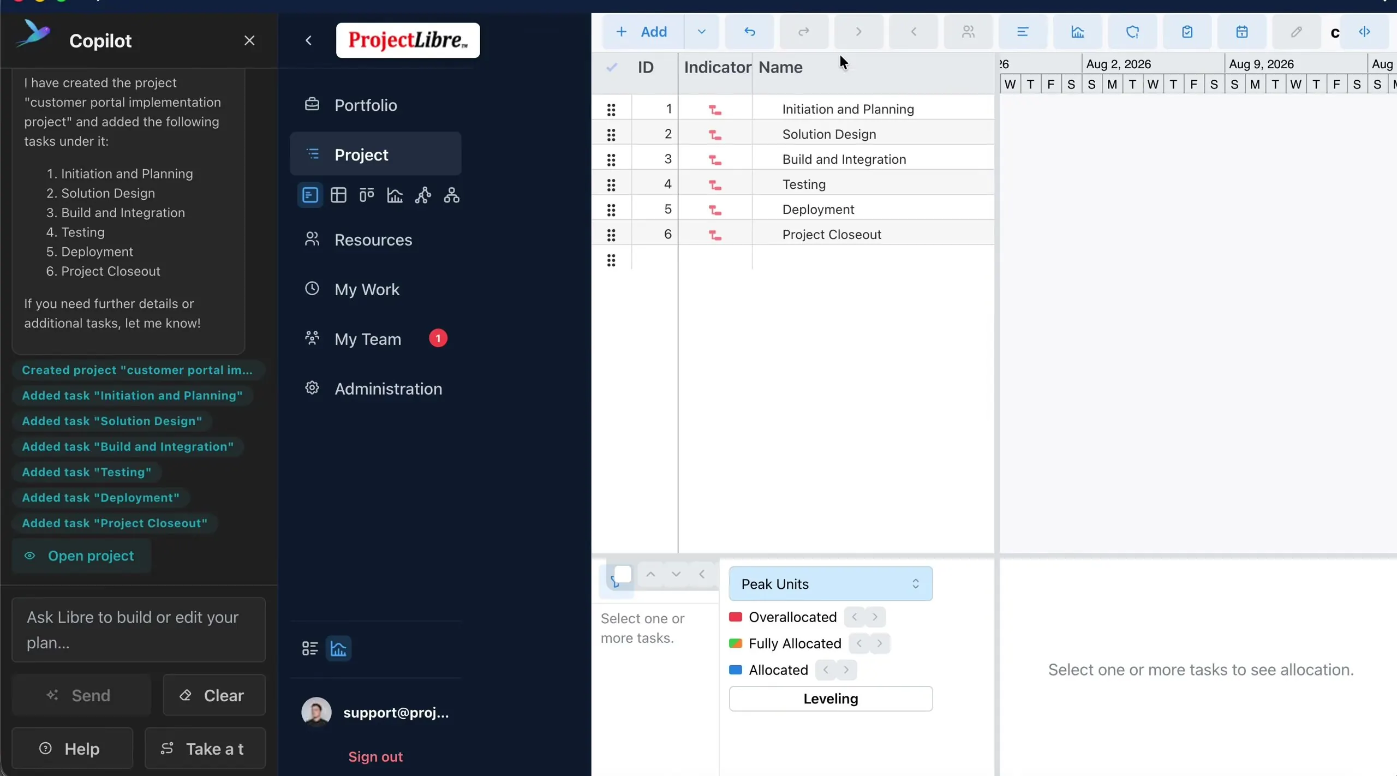
Task: Click the Add task button
Action: tap(643, 32)
